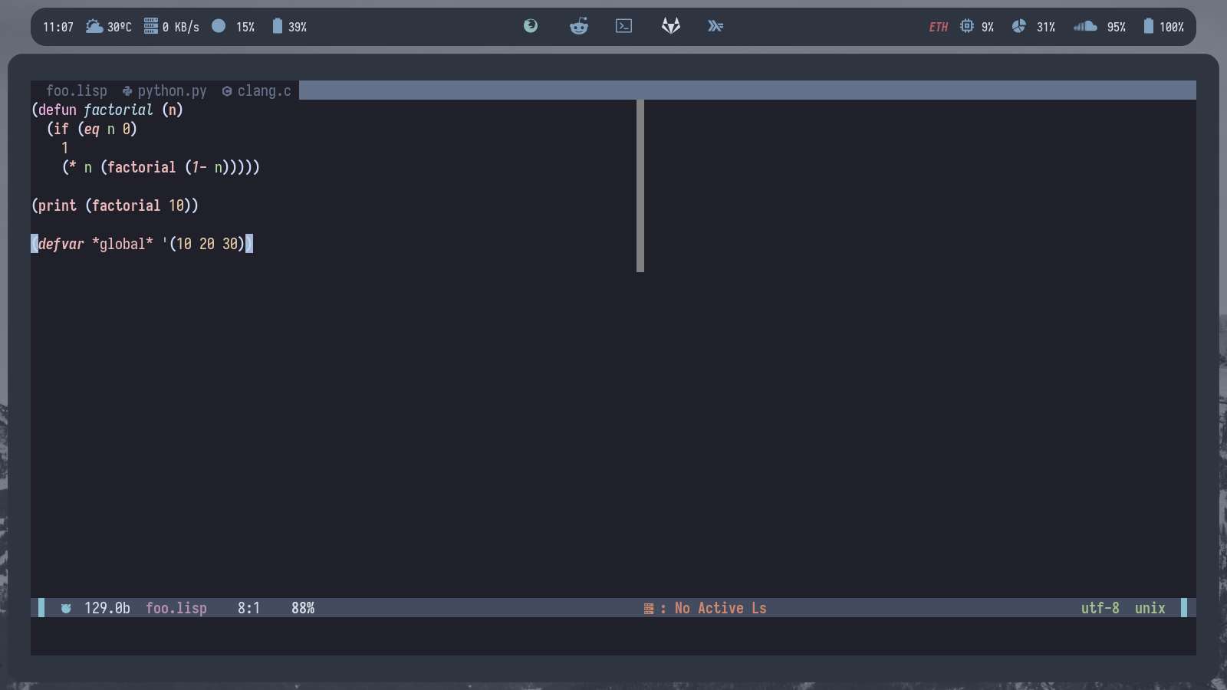Click the battery icon showing 39%
Viewport: 1227px width, 690px height.
pos(278,26)
